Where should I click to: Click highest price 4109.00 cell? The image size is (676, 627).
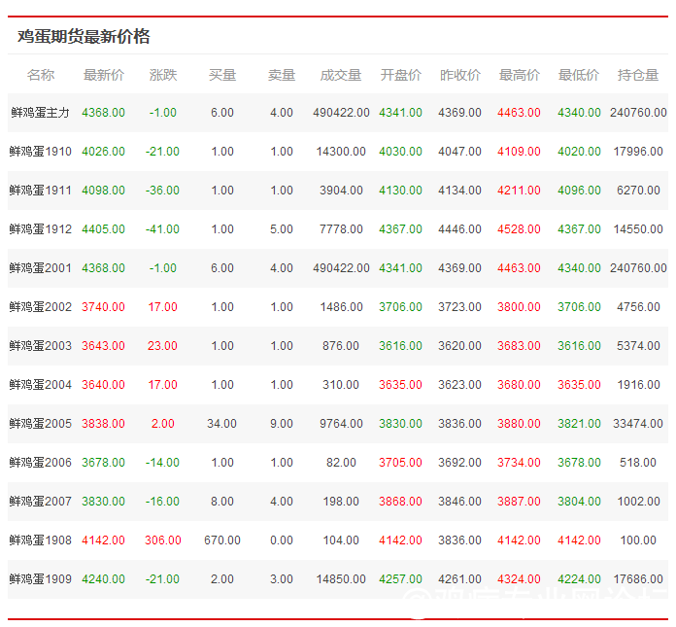(519, 152)
